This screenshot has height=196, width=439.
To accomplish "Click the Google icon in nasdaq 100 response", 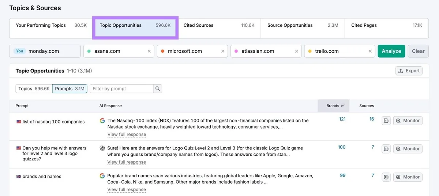I will click(102, 121).
